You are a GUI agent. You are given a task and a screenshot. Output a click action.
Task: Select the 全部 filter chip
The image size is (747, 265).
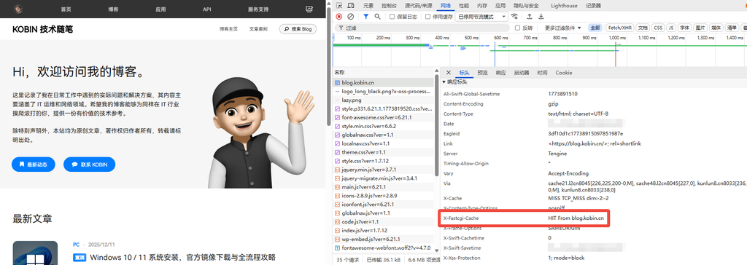(x=595, y=28)
